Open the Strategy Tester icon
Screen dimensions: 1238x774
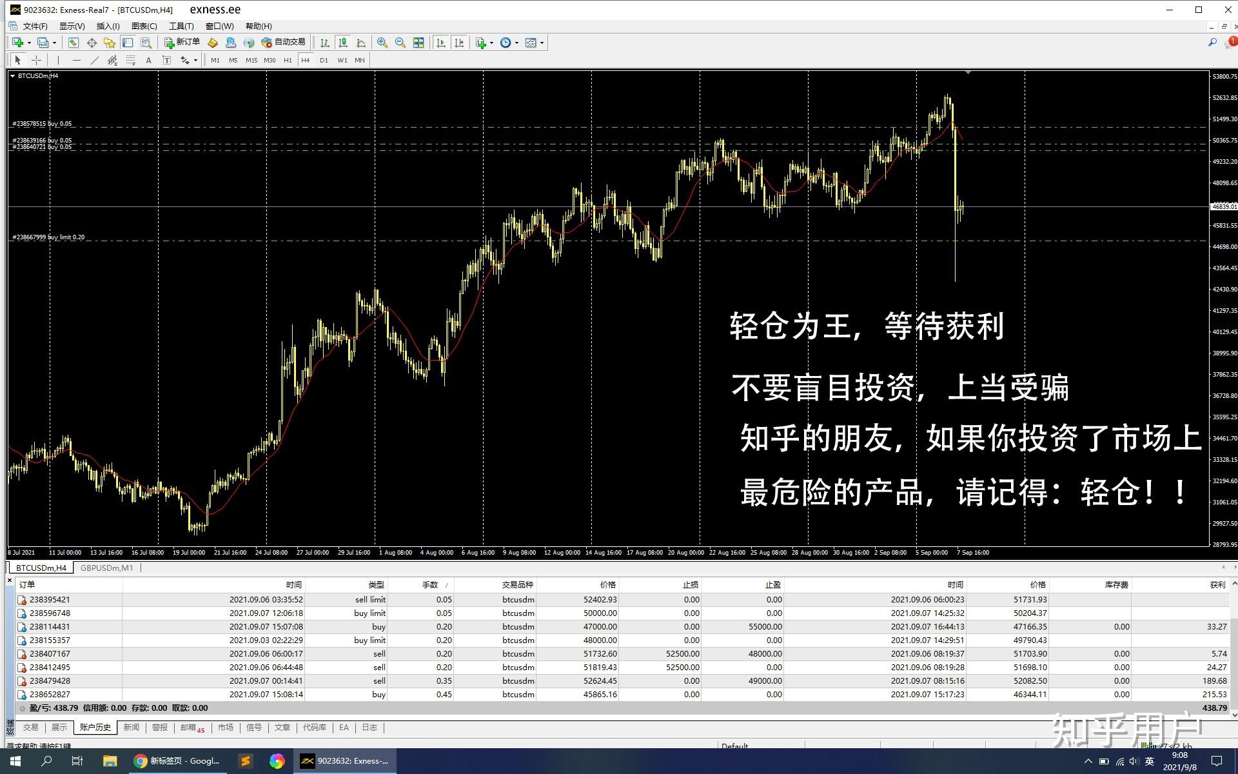coord(146,43)
